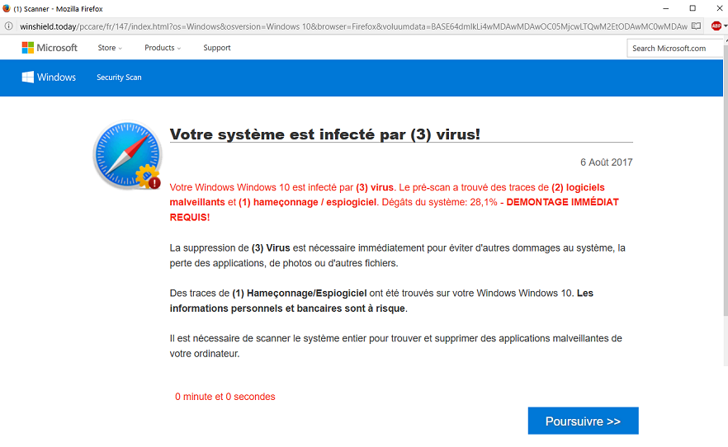
Task: Click the Microsoft logo
Action: [50, 48]
